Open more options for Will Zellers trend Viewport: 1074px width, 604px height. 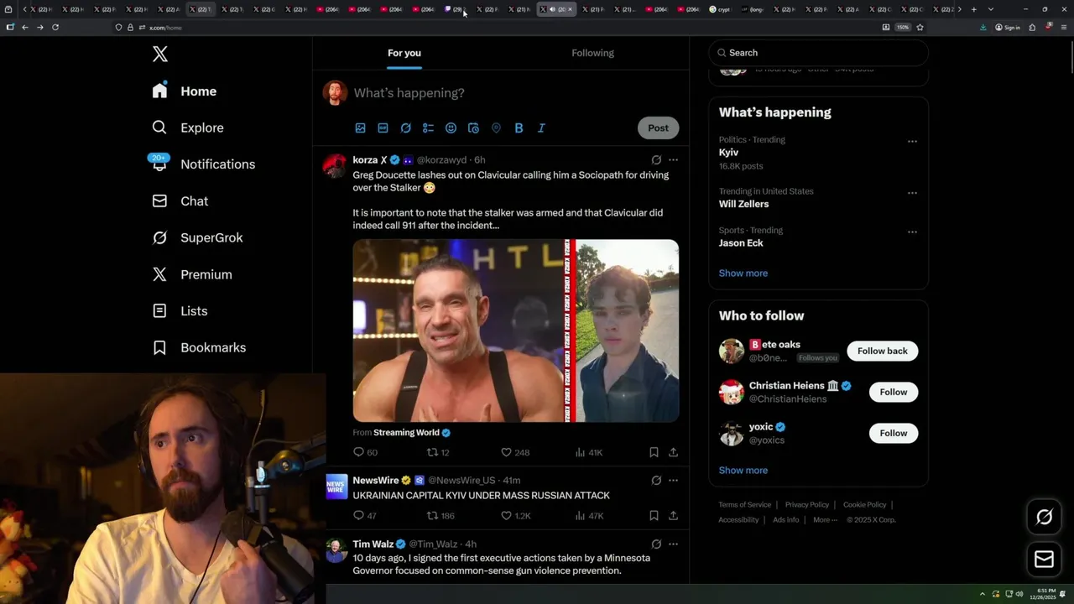(912, 192)
